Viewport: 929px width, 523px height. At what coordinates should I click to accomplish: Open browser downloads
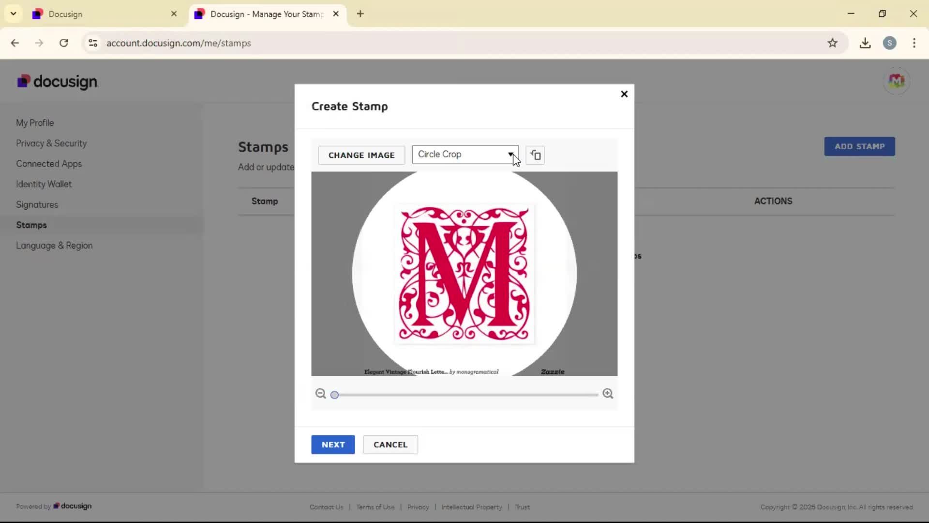point(865,43)
